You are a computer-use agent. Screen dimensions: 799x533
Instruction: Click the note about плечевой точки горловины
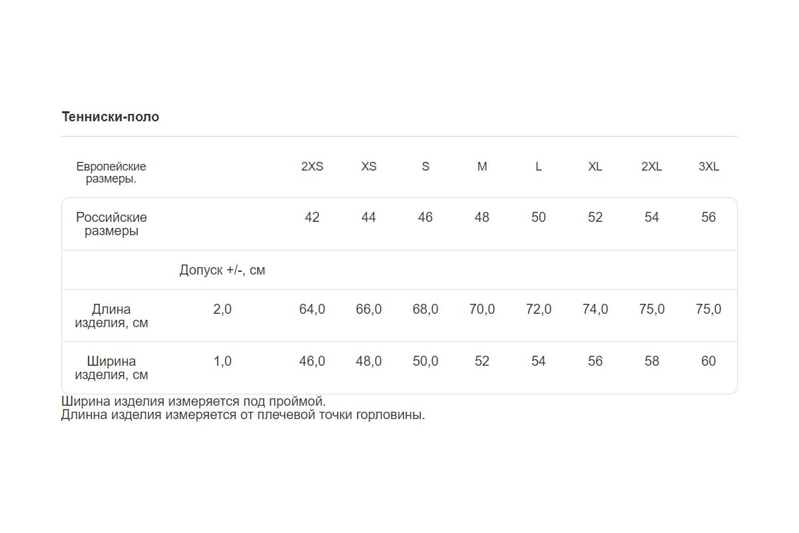pyautogui.click(x=243, y=415)
